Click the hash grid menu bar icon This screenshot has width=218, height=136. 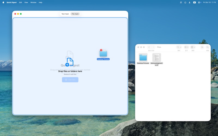(181, 2)
